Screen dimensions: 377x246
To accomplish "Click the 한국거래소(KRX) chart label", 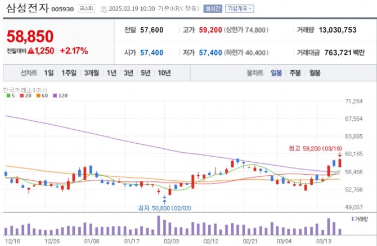I will 25,90.
